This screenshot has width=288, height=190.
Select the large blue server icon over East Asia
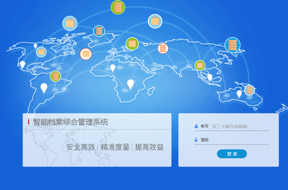(x=232, y=45)
